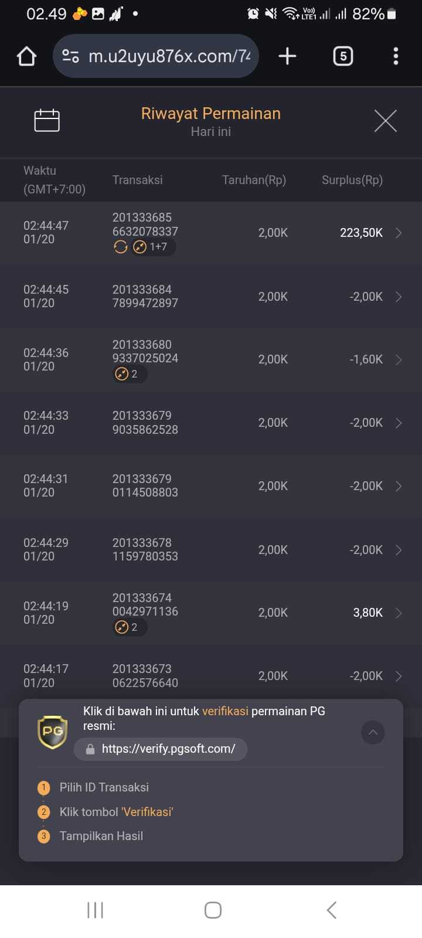422x938 pixels.
Task: Tap the site settings icon in address bar
Action: 71,56
